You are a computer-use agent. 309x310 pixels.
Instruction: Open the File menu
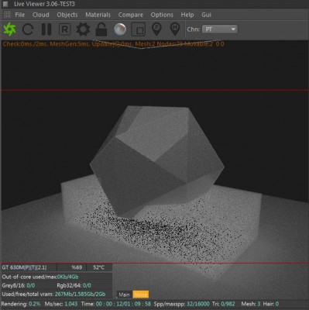(x=20, y=15)
